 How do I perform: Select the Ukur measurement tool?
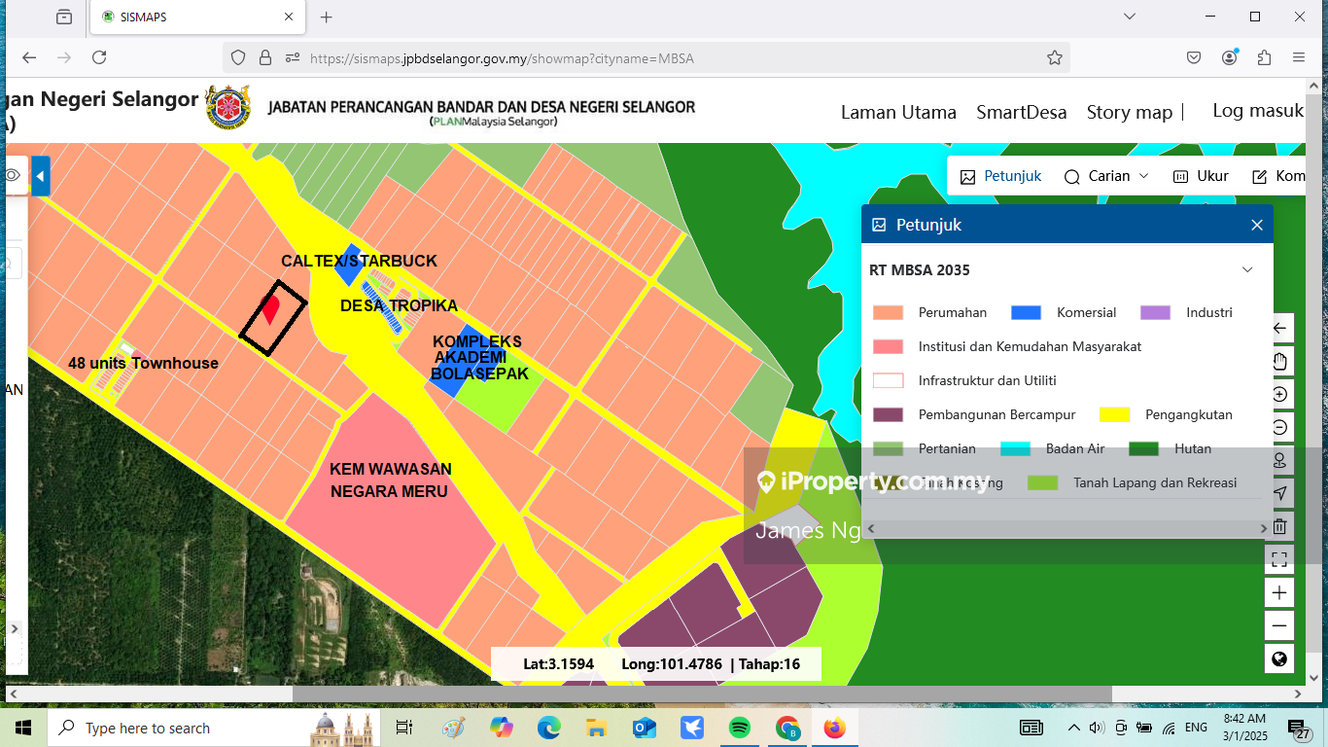[1201, 176]
